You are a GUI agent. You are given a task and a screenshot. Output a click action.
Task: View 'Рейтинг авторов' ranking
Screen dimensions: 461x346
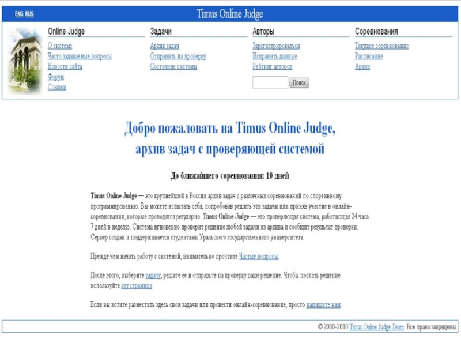(x=272, y=66)
